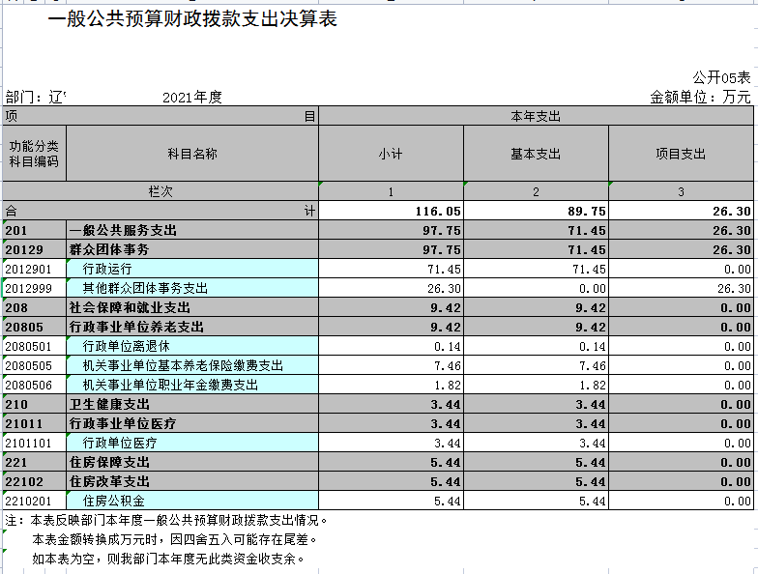This screenshot has width=758, height=574.
Task: Select the 行政事业单位医疗 cell
Action: pyautogui.click(x=192, y=423)
